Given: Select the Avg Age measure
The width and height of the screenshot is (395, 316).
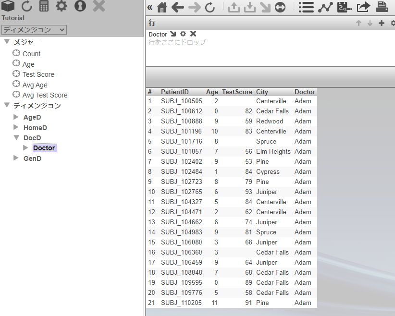Looking at the screenshot, I should [35, 85].
